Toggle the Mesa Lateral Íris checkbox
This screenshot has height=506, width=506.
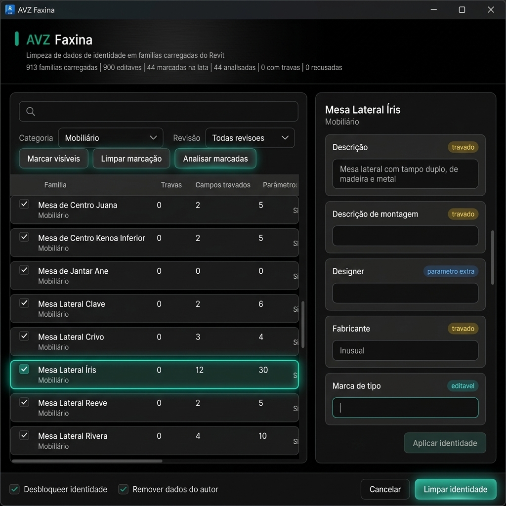[x=24, y=369]
